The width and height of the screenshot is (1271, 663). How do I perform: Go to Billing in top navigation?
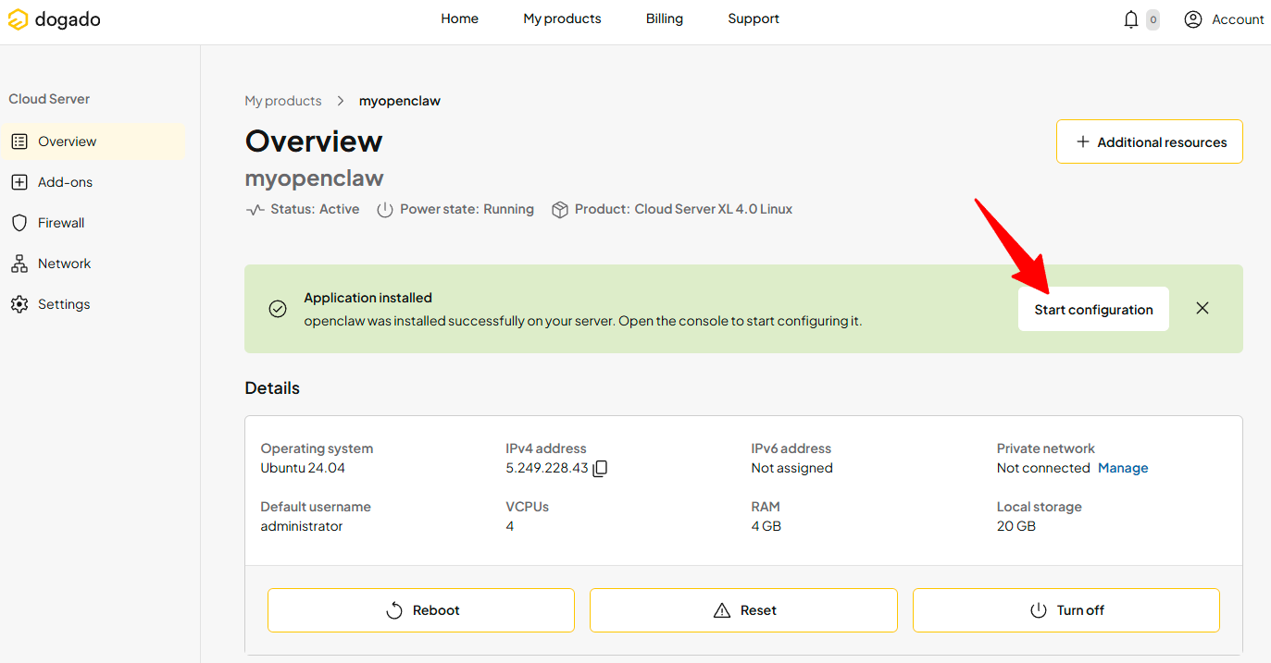665,18
